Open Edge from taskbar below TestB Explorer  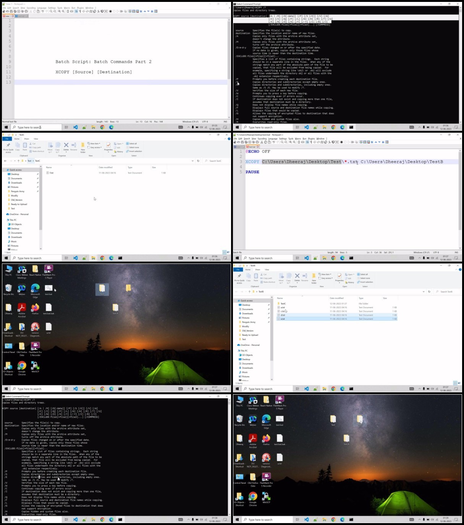tap(342, 389)
